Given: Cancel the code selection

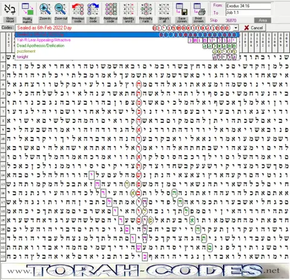Looking at the screenshot, I should pos(253,28).
